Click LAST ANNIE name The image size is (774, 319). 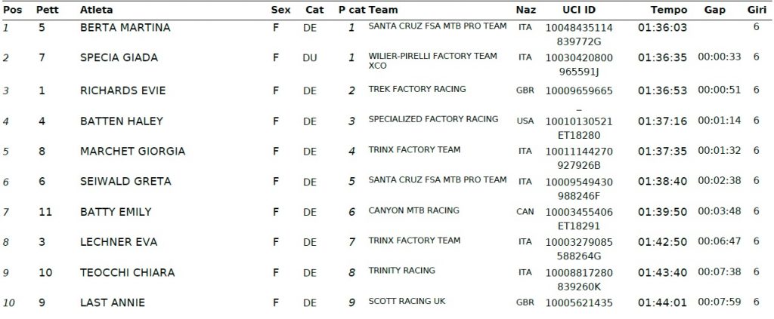[113, 302]
